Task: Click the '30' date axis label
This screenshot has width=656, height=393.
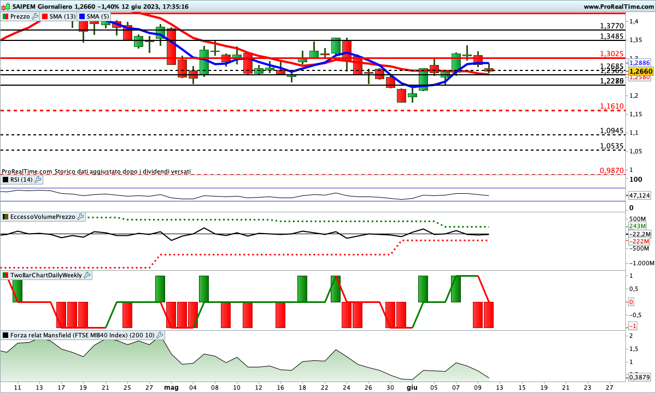Action: tap(389, 387)
